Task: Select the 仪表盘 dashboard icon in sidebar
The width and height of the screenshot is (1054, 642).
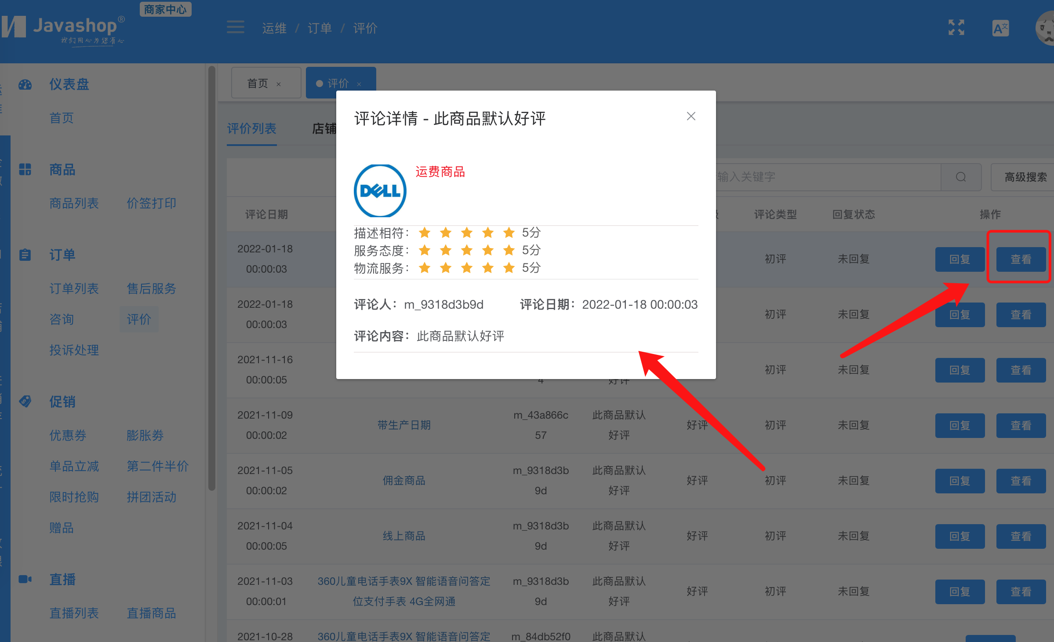Action: (25, 84)
